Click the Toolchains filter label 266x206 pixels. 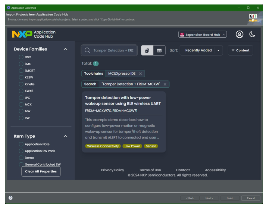(x=94, y=74)
